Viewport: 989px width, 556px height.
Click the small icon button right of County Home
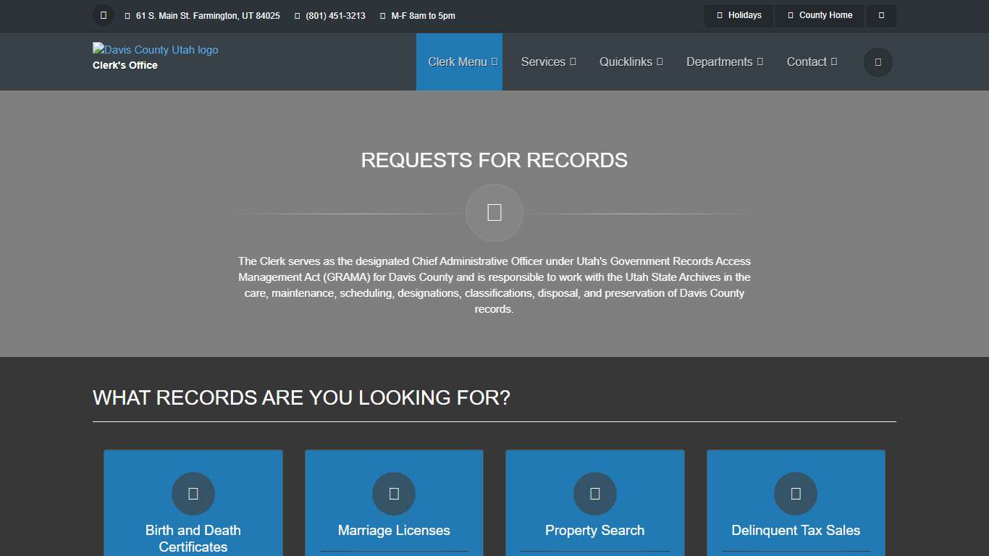pyautogui.click(x=881, y=15)
